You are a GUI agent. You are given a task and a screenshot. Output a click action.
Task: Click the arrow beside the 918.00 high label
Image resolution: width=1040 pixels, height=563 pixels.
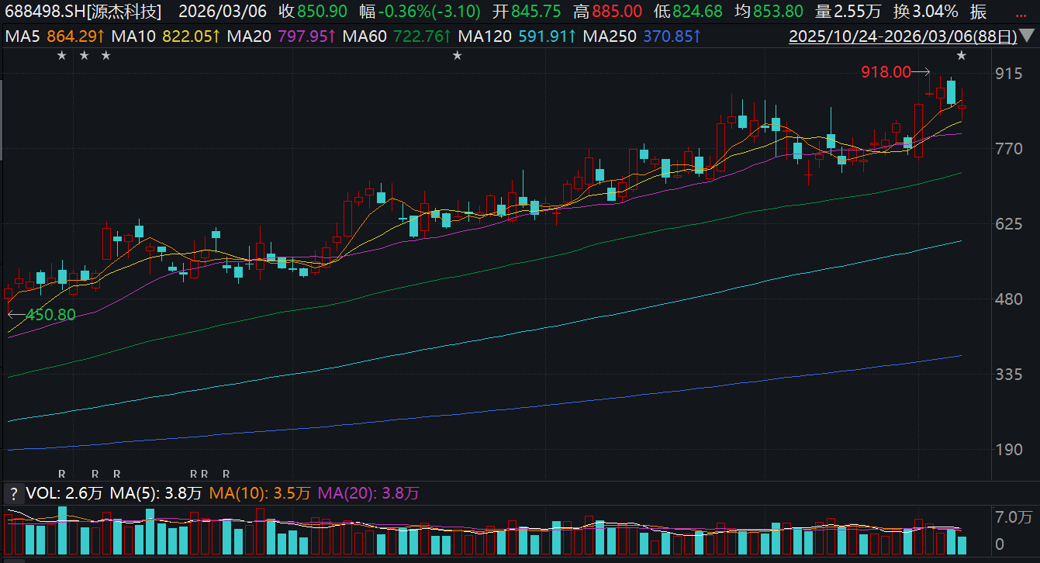[x=921, y=72]
